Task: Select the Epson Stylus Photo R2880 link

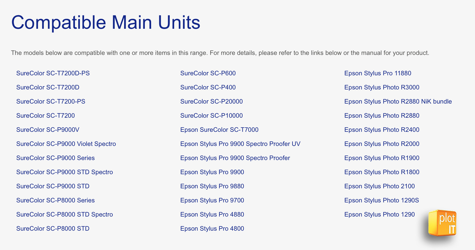Action: 382,116
